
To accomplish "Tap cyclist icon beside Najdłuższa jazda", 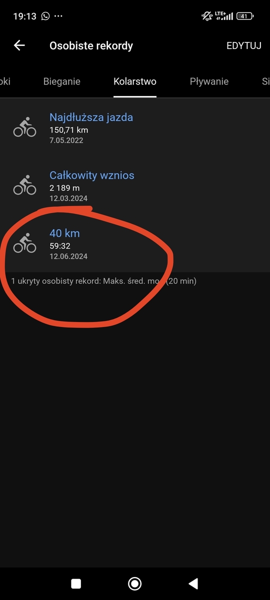I will (x=24, y=127).
